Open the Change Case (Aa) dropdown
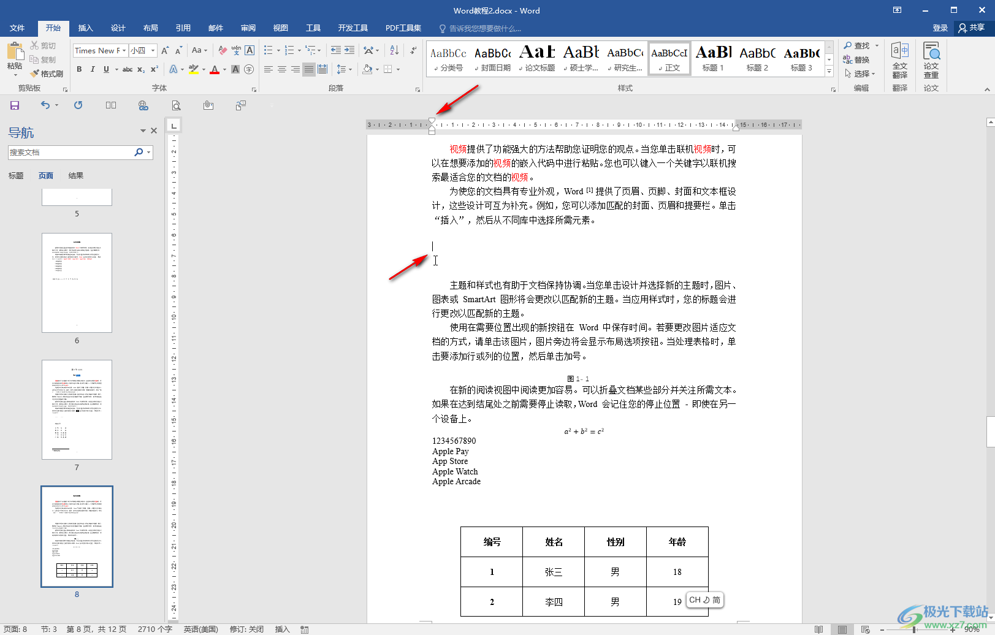The width and height of the screenshot is (995, 635). tap(199, 50)
